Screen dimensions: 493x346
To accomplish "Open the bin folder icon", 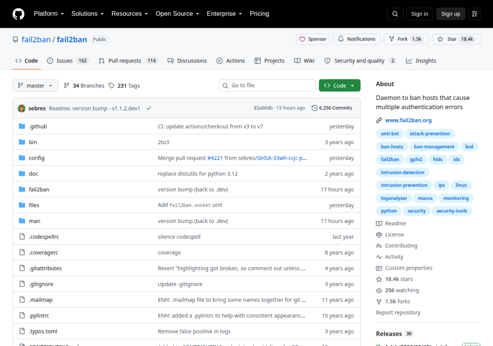I will [22, 142].
